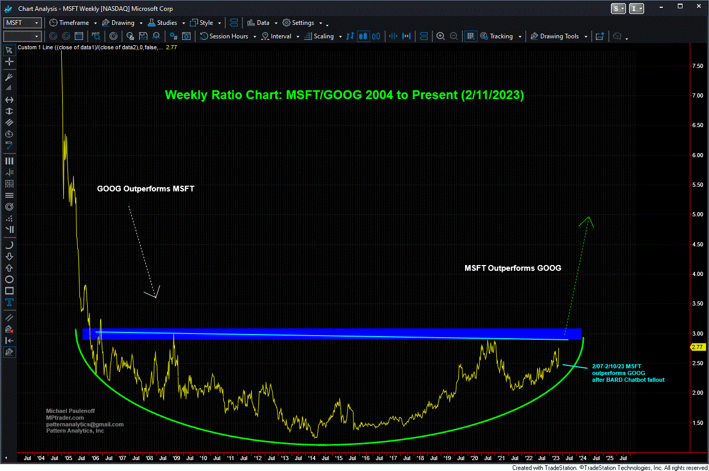Screen dimensions: 709x471
Task: Zoom in with magnifier plus icon
Action: (441, 36)
